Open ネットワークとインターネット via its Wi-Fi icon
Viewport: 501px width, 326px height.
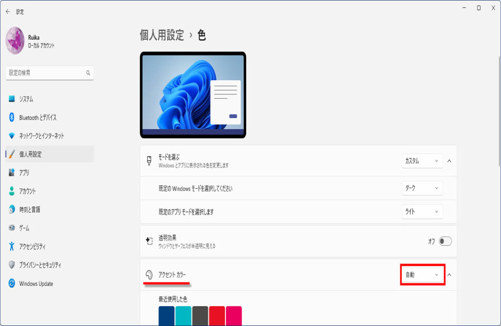pos(12,136)
